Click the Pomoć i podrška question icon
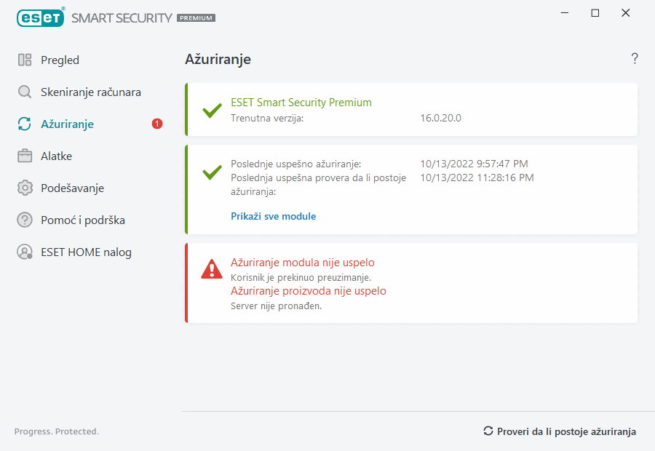The height and width of the screenshot is (451, 655). (25, 220)
